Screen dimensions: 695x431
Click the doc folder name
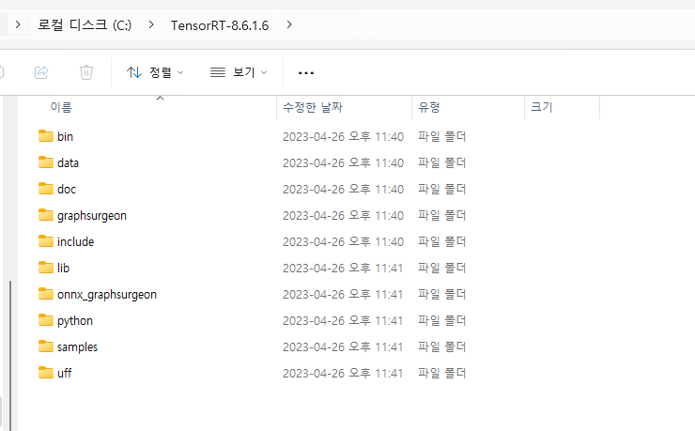(67, 189)
